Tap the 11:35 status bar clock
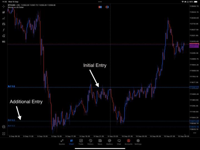Viewport: 200px width, 150px height. (x=4, y=2)
